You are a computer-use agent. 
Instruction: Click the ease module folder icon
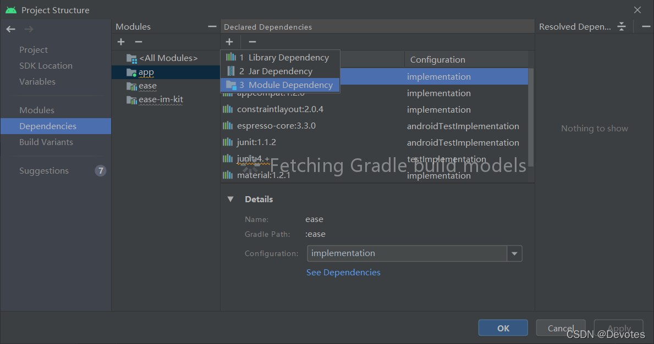coord(131,86)
